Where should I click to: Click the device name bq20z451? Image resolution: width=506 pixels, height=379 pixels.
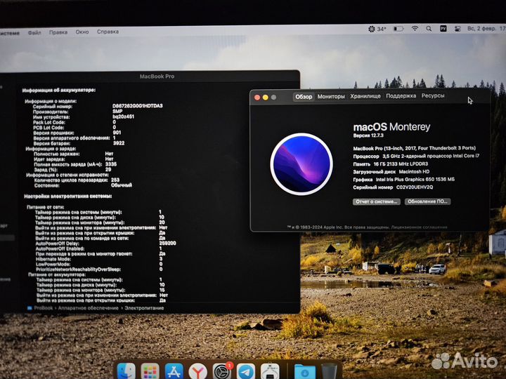coord(123,117)
